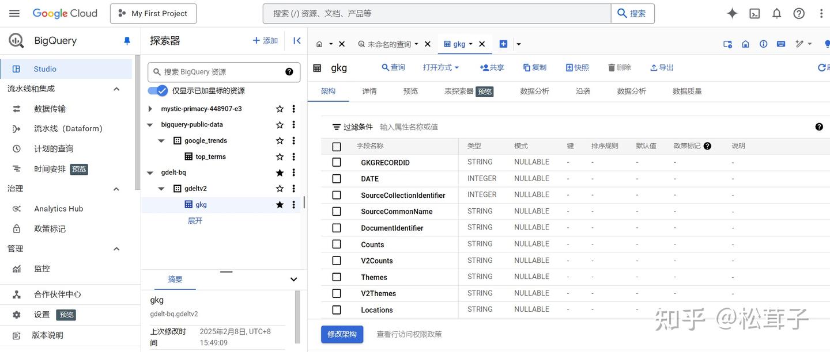
Task: Star the top_terms table
Action: tap(280, 156)
